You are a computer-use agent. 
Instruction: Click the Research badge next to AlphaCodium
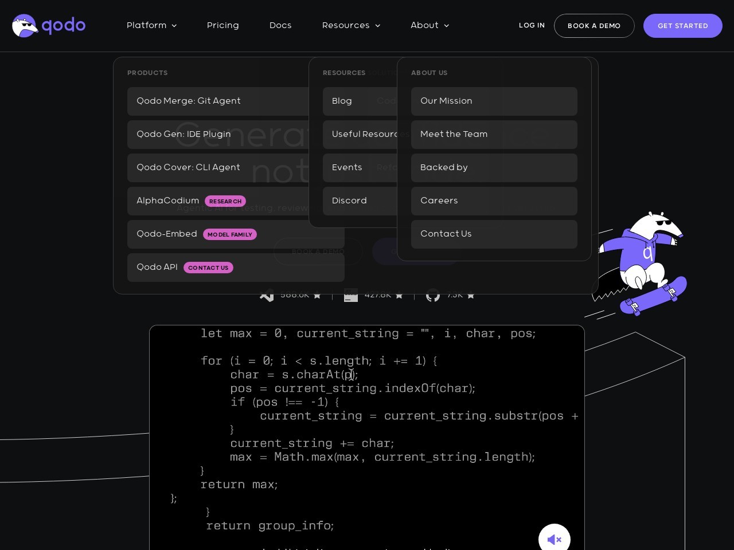225,201
